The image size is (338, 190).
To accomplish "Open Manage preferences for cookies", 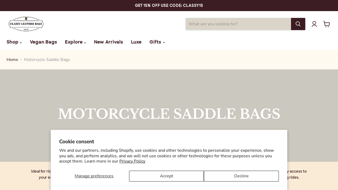I will (94, 176).
